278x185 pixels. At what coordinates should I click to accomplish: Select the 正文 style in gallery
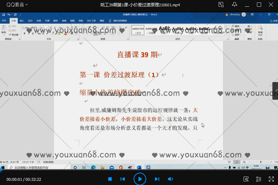point(138,31)
